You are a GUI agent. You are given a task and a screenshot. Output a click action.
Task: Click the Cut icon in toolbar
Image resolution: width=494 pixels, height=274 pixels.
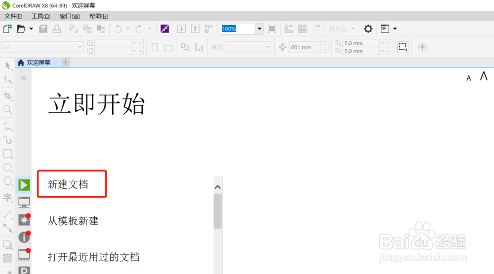[x=74, y=29]
